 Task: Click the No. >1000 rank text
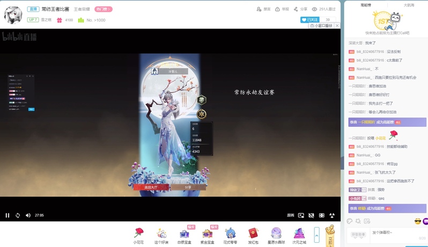click(x=96, y=20)
